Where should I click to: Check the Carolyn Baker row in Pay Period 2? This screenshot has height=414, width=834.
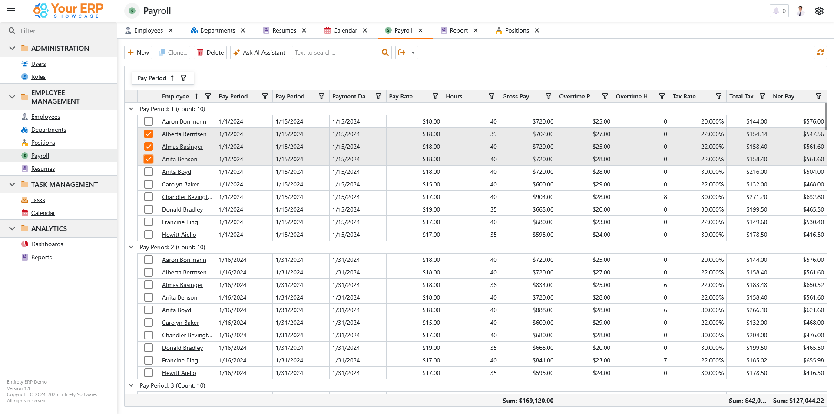point(149,323)
